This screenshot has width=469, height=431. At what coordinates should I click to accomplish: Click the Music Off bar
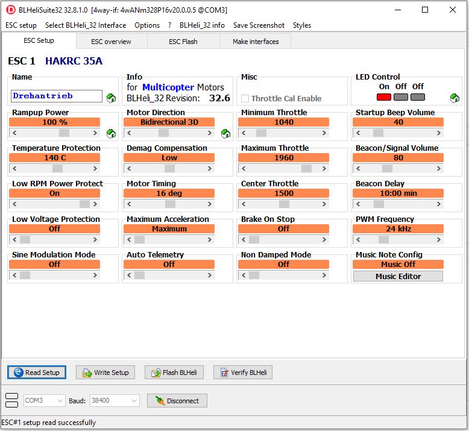(398, 265)
